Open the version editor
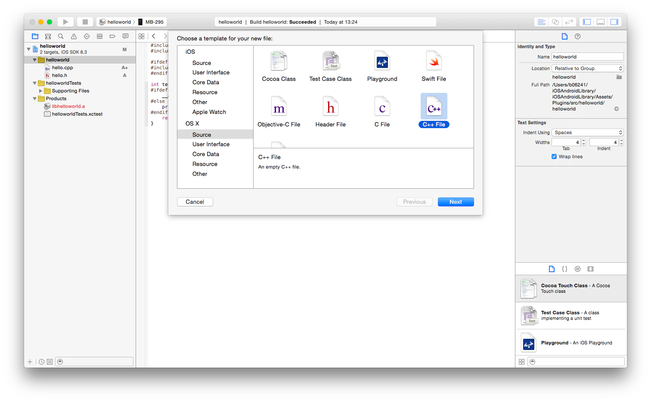The width and height of the screenshot is (651, 402). [569, 22]
